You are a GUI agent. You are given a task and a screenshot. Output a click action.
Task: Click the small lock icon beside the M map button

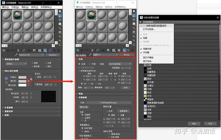click(31, 79)
